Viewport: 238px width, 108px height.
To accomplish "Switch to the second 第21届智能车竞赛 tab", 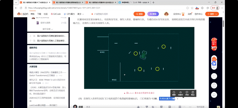I will pos(68,2).
